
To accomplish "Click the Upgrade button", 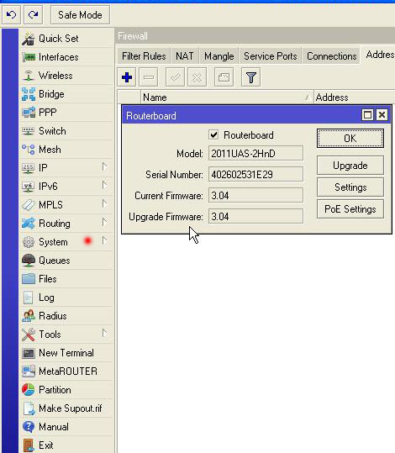I will point(350,166).
